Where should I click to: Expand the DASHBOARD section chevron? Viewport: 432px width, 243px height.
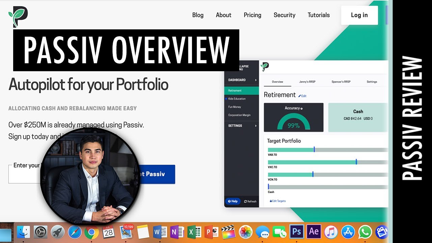click(x=256, y=80)
